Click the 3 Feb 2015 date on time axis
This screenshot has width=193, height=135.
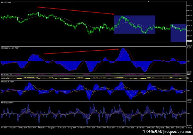pyautogui.click(x=130, y=128)
